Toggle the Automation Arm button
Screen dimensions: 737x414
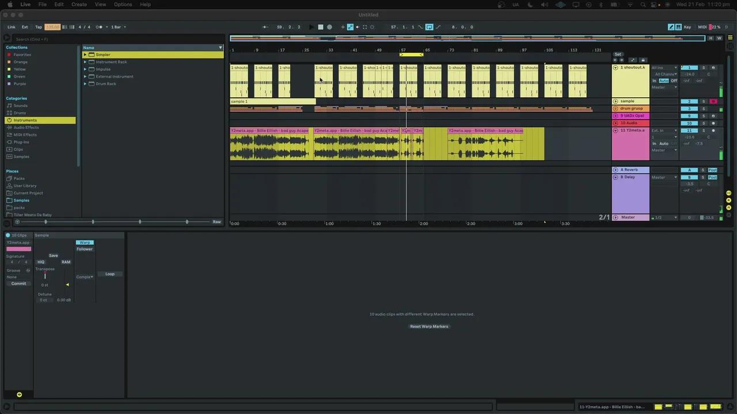click(x=350, y=27)
